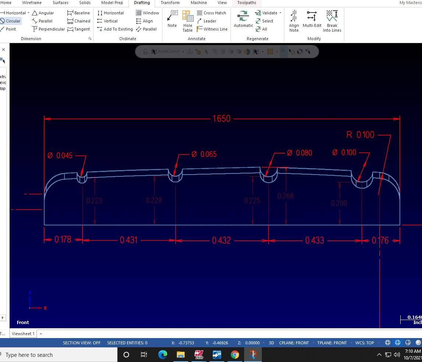Select the Chained dimension tool

pos(78,21)
